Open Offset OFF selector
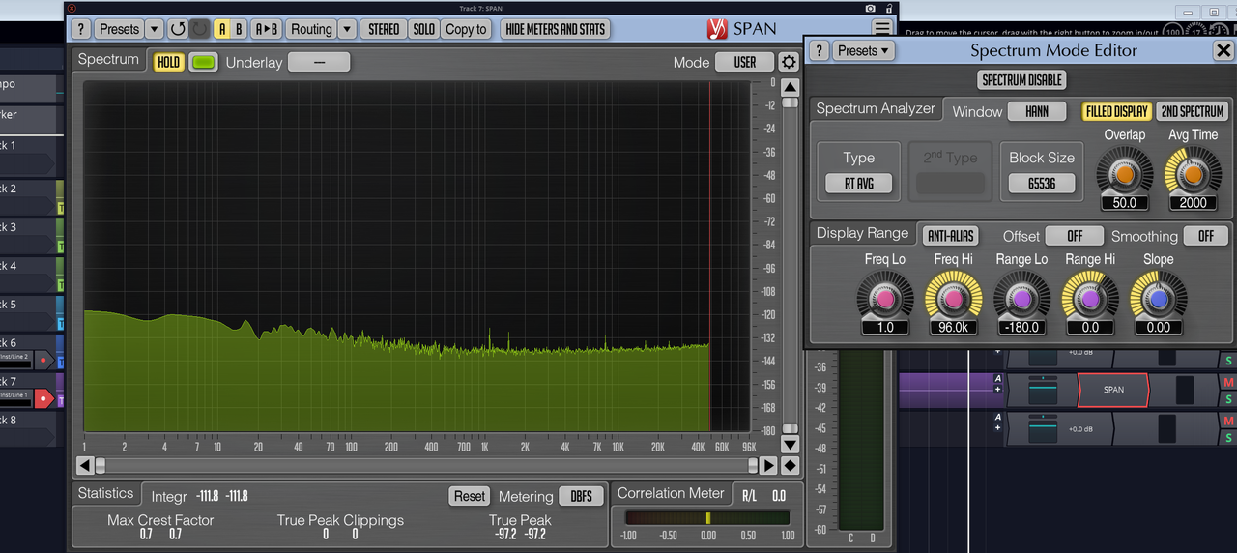The width and height of the screenshot is (1237, 553). [x=1075, y=236]
